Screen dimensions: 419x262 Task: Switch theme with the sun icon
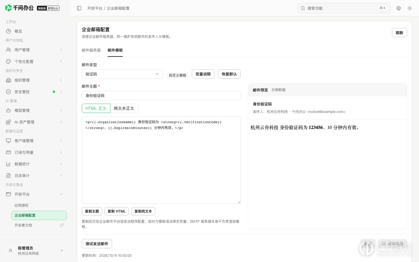pos(410,8)
